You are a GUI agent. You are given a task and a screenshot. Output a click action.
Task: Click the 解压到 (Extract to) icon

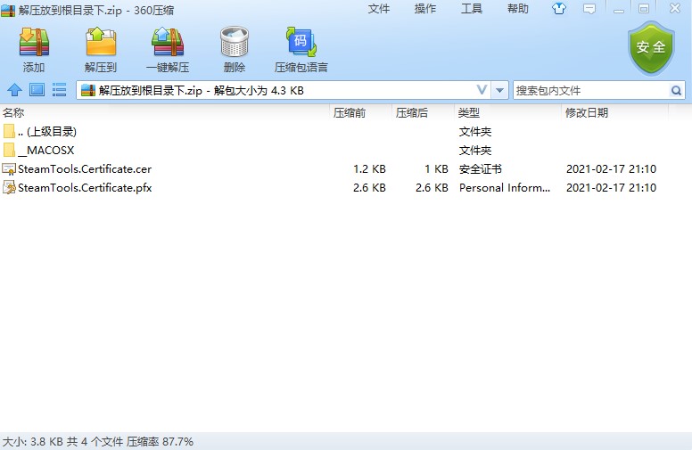click(101, 42)
